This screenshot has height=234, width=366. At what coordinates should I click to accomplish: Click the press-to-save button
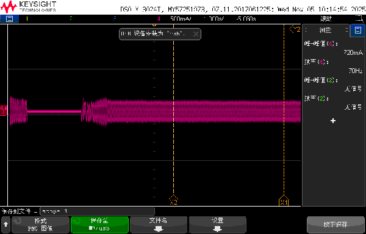335,225
